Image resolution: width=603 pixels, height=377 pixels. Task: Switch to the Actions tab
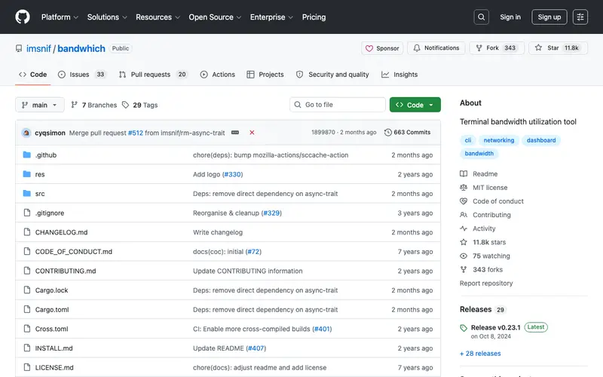tap(218, 74)
